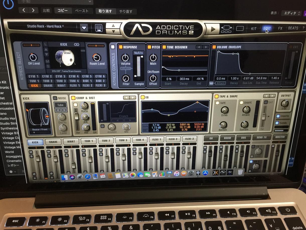Image resolution: width=306 pixels, height=230 pixels.
Task: Select the SNARE kitpiece button
Action: coord(48,85)
